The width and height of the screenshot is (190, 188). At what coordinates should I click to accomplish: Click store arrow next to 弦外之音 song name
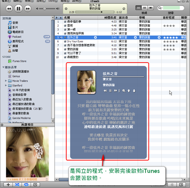click(96, 38)
